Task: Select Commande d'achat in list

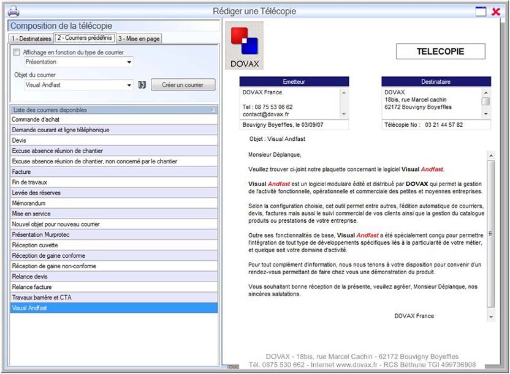Action: tap(114, 119)
